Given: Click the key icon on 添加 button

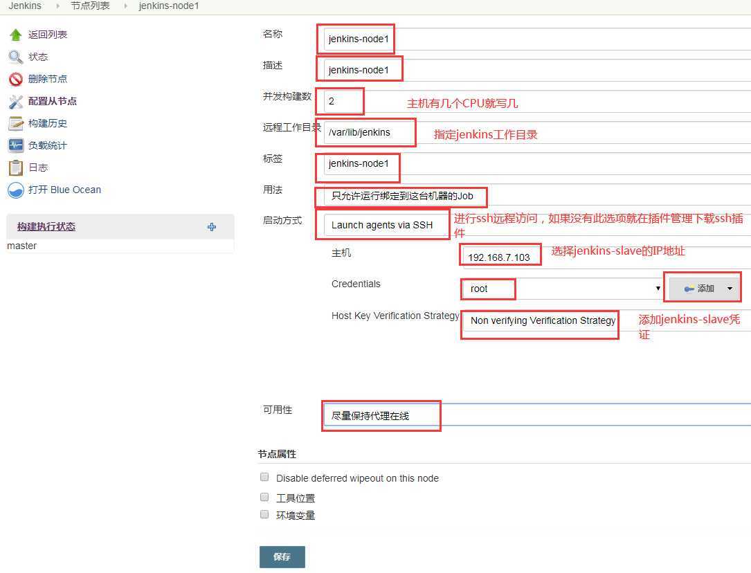Looking at the screenshot, I should point(689,289).
